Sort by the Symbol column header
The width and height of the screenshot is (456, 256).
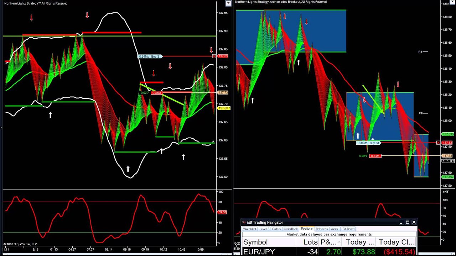coord(269,242)
